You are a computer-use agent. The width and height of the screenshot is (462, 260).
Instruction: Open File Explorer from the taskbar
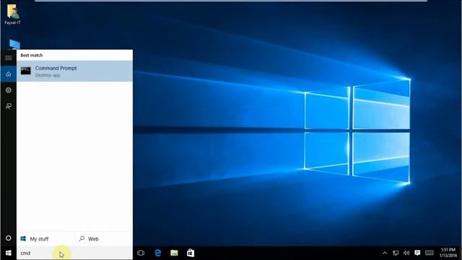174,253
